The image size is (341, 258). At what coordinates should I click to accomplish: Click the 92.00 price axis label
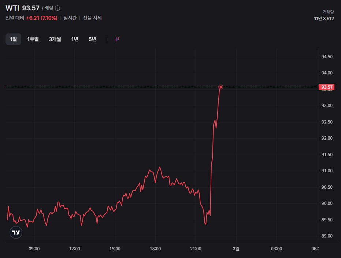point(327,138)
